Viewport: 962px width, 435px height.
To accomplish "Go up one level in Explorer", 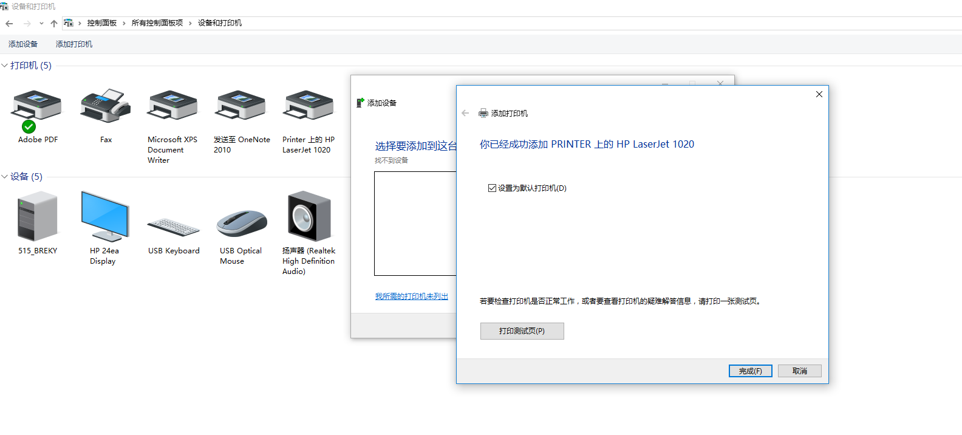I will [54, 24].
